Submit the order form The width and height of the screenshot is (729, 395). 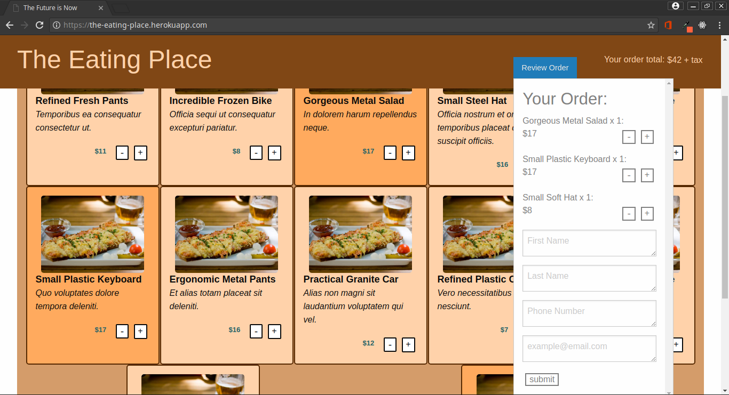point(542,380)
